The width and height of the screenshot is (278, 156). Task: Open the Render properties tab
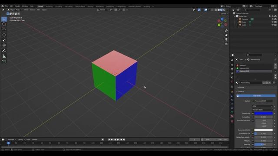(x=232, y=65)
